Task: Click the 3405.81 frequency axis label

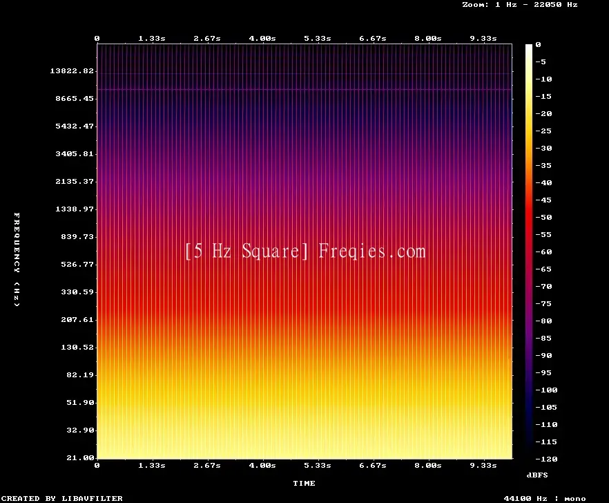Action: [x=75, y=153]
